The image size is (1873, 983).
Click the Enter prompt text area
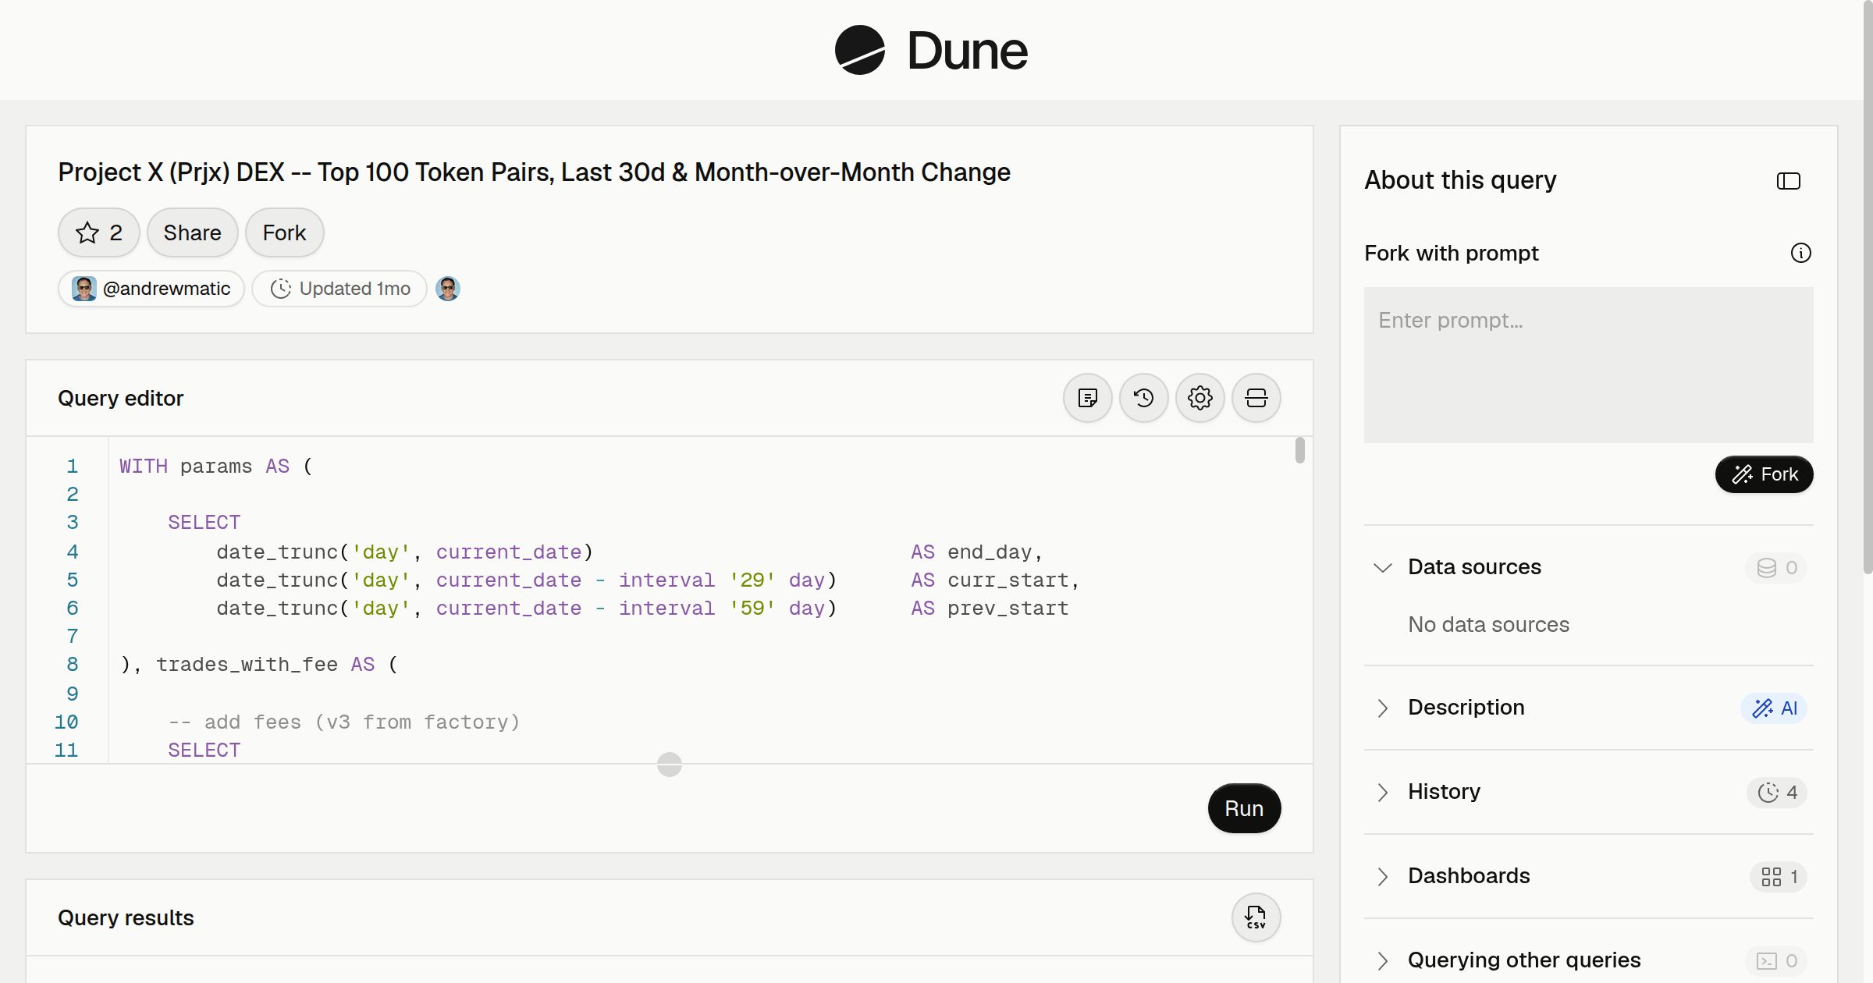[x=1588, y=365]
